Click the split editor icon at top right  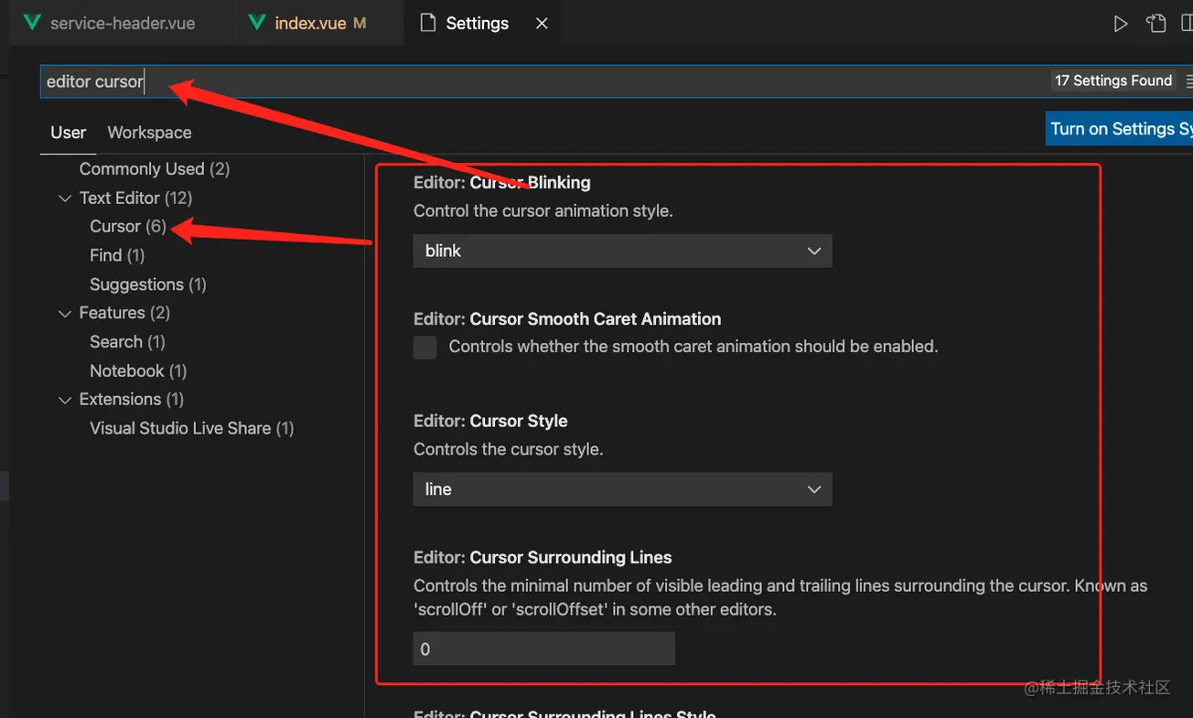[x=1188, y=24]
